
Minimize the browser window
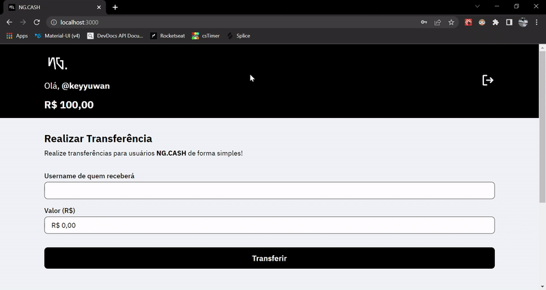point(497,6)
